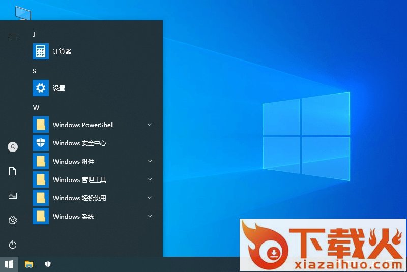Open the power options icon

pos(13,245)
